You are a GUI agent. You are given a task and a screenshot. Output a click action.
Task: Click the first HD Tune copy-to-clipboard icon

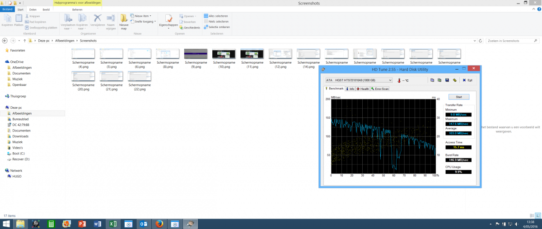click(x=433, y=80)
